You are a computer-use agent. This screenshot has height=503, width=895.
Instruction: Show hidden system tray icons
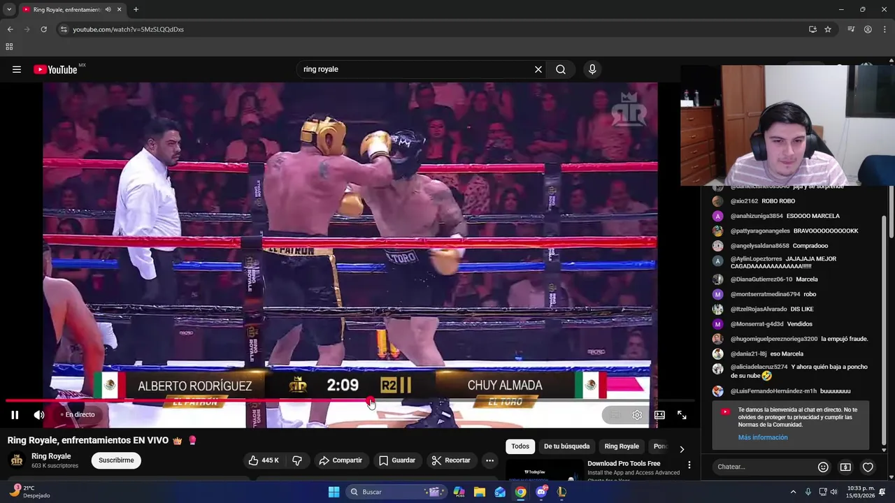(x=793, y=492)
